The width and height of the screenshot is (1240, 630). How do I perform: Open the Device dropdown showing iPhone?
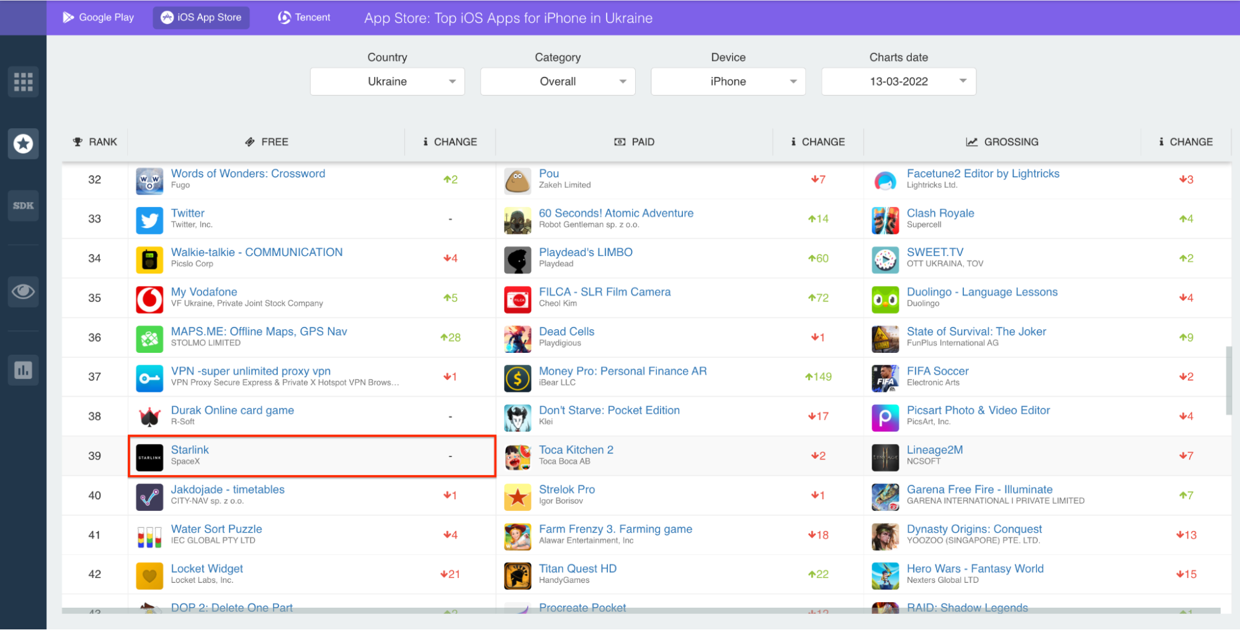click(x=728, y=82)
